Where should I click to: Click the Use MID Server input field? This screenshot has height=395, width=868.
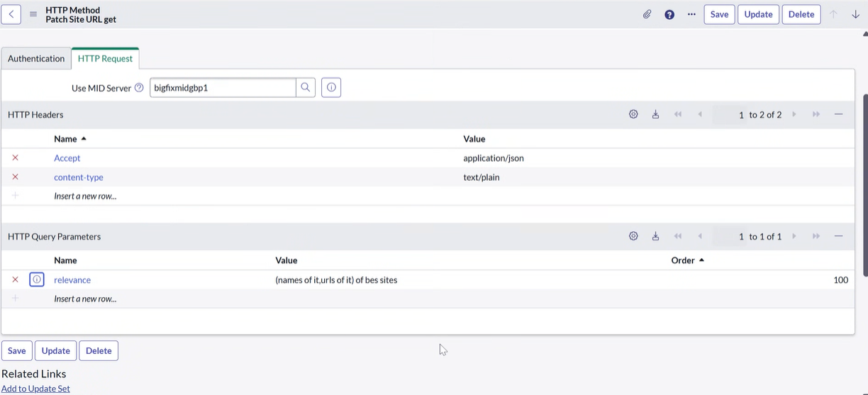[x=223, y=88]
